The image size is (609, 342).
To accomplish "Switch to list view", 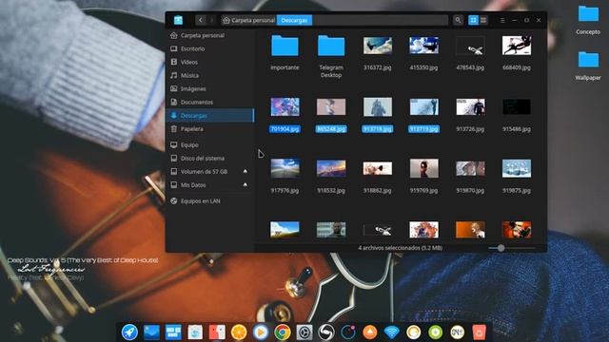I will (x=483, y=20).
